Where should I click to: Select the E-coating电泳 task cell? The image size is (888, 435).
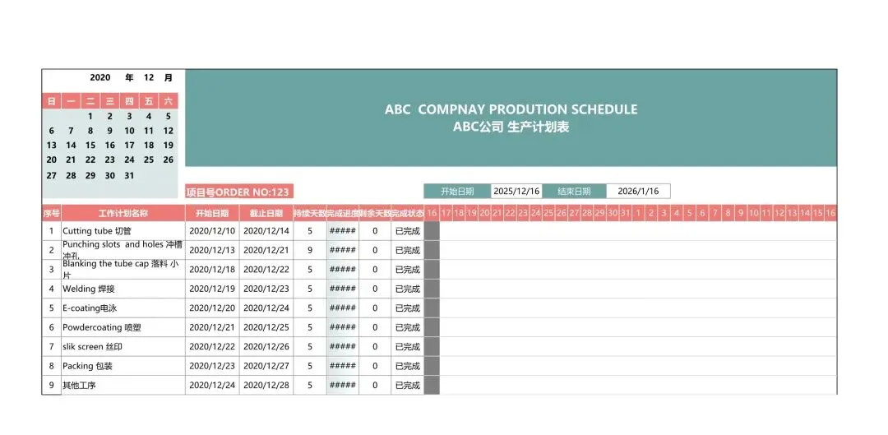tap(123, 308)
